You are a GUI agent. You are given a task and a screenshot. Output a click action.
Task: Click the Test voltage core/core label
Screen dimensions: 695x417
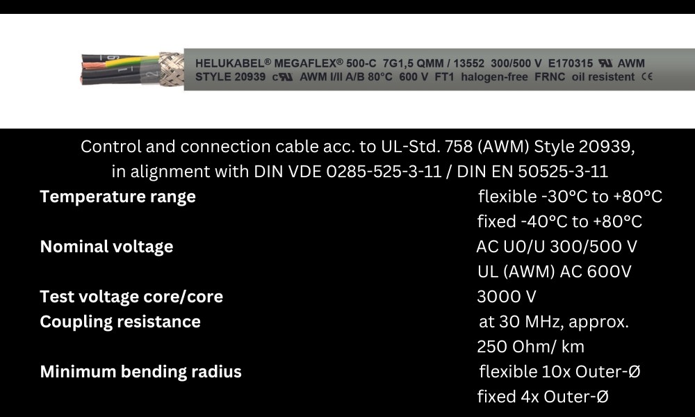click(x=131, y=297)
